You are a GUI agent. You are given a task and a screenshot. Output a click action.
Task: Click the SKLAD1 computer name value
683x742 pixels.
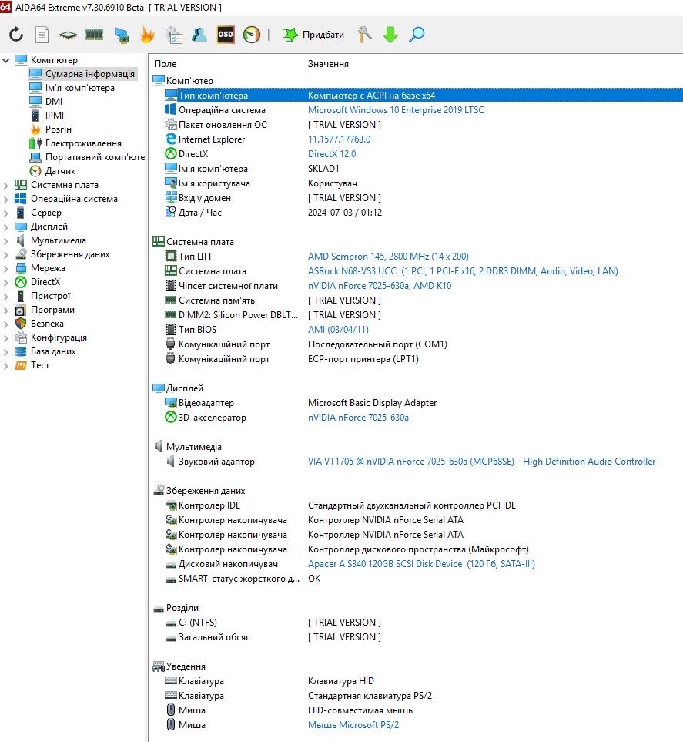(x=323, y=169)
